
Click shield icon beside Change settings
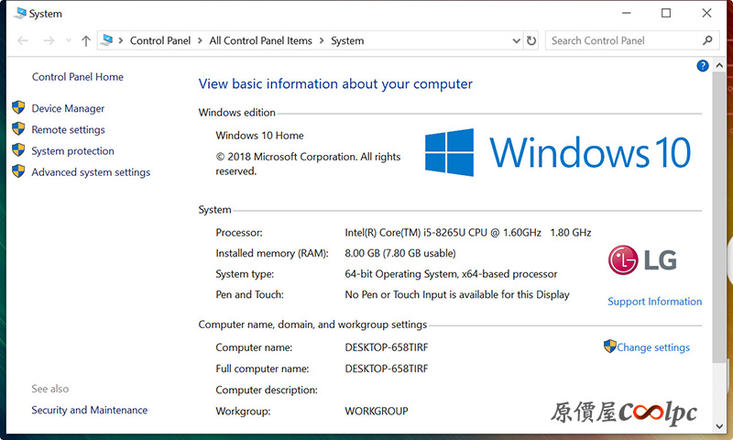[x=609, y=346]
